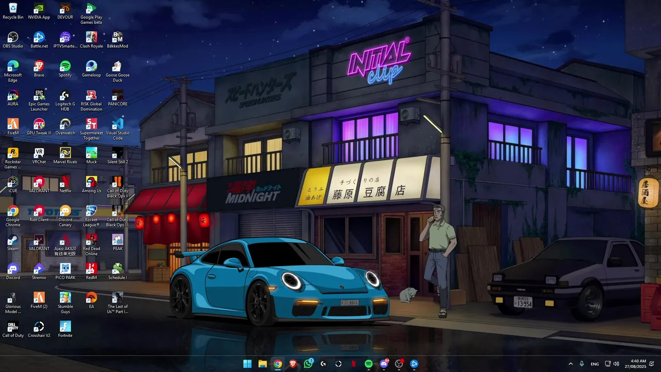
Task: Select the RedM desktop shortcut
Action: coord(91,271)
